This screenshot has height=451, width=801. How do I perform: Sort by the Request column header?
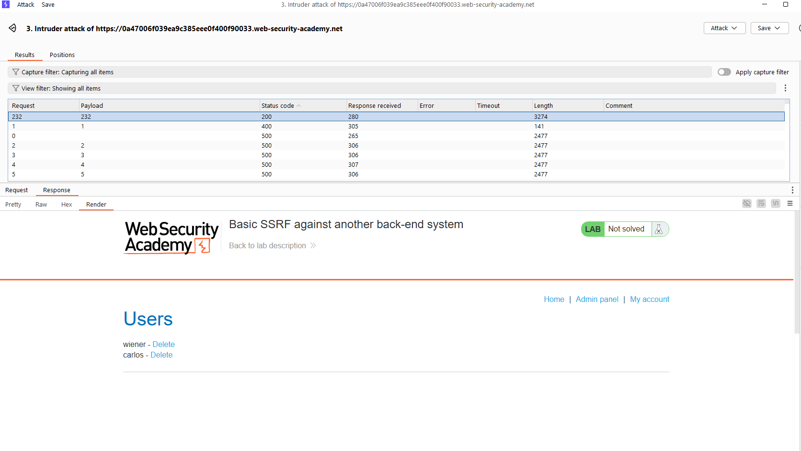(44, 106)
